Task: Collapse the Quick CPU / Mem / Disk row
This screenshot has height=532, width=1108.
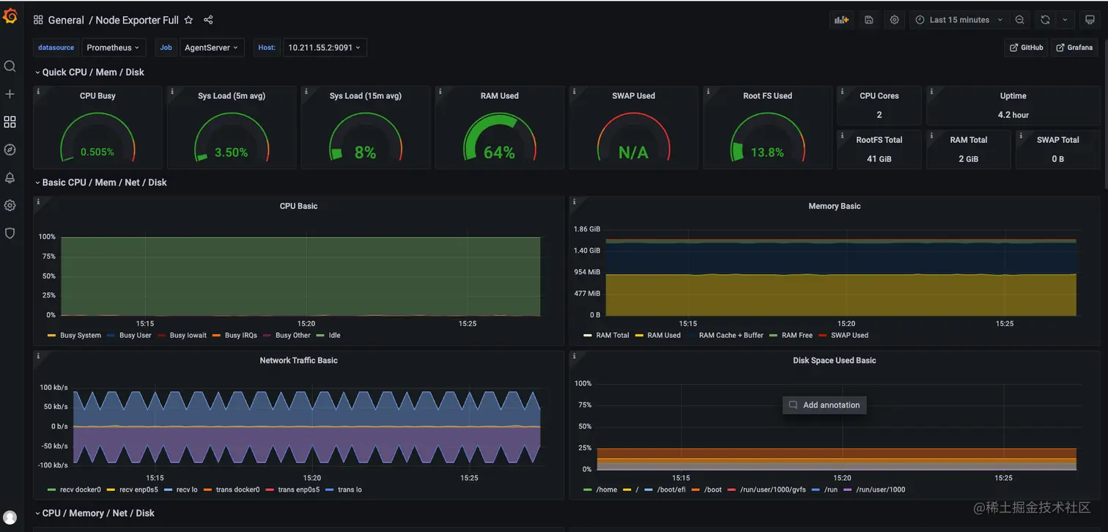Action: (89, 72)
